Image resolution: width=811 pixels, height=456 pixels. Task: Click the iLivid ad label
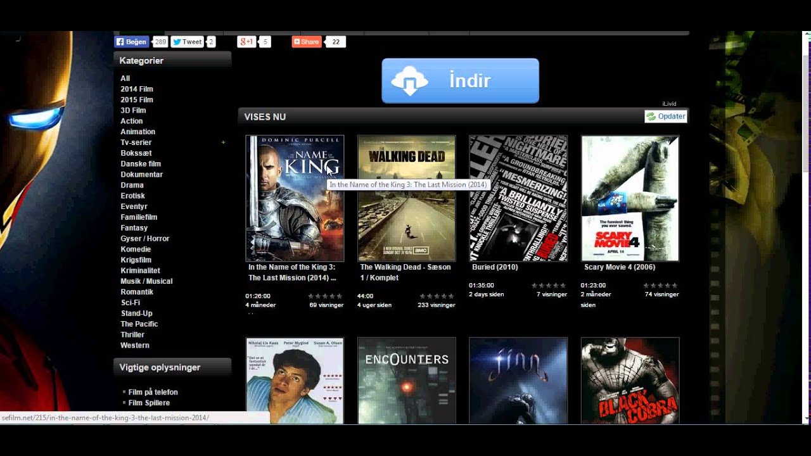(x=669, y=104)
